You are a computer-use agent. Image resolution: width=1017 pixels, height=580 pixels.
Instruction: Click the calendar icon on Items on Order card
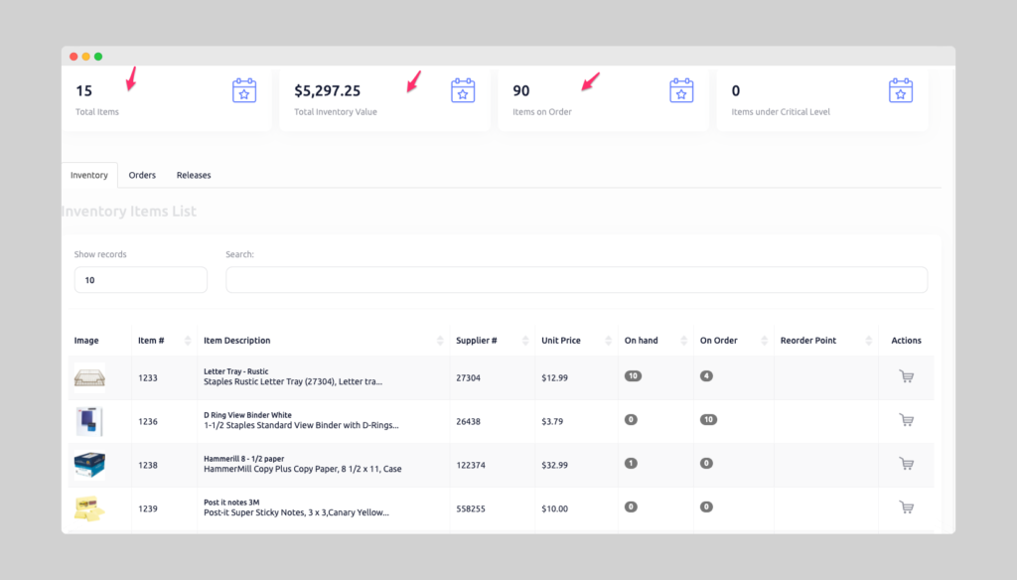[x=681, y=91]
